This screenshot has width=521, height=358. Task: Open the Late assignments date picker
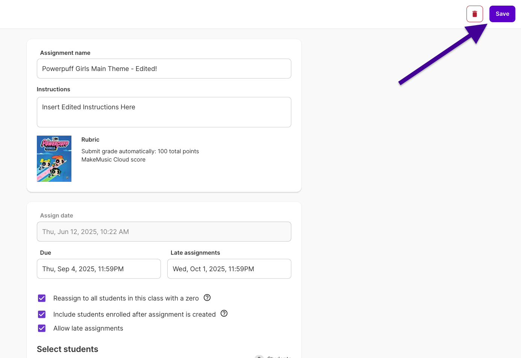(x=229, y=269)
